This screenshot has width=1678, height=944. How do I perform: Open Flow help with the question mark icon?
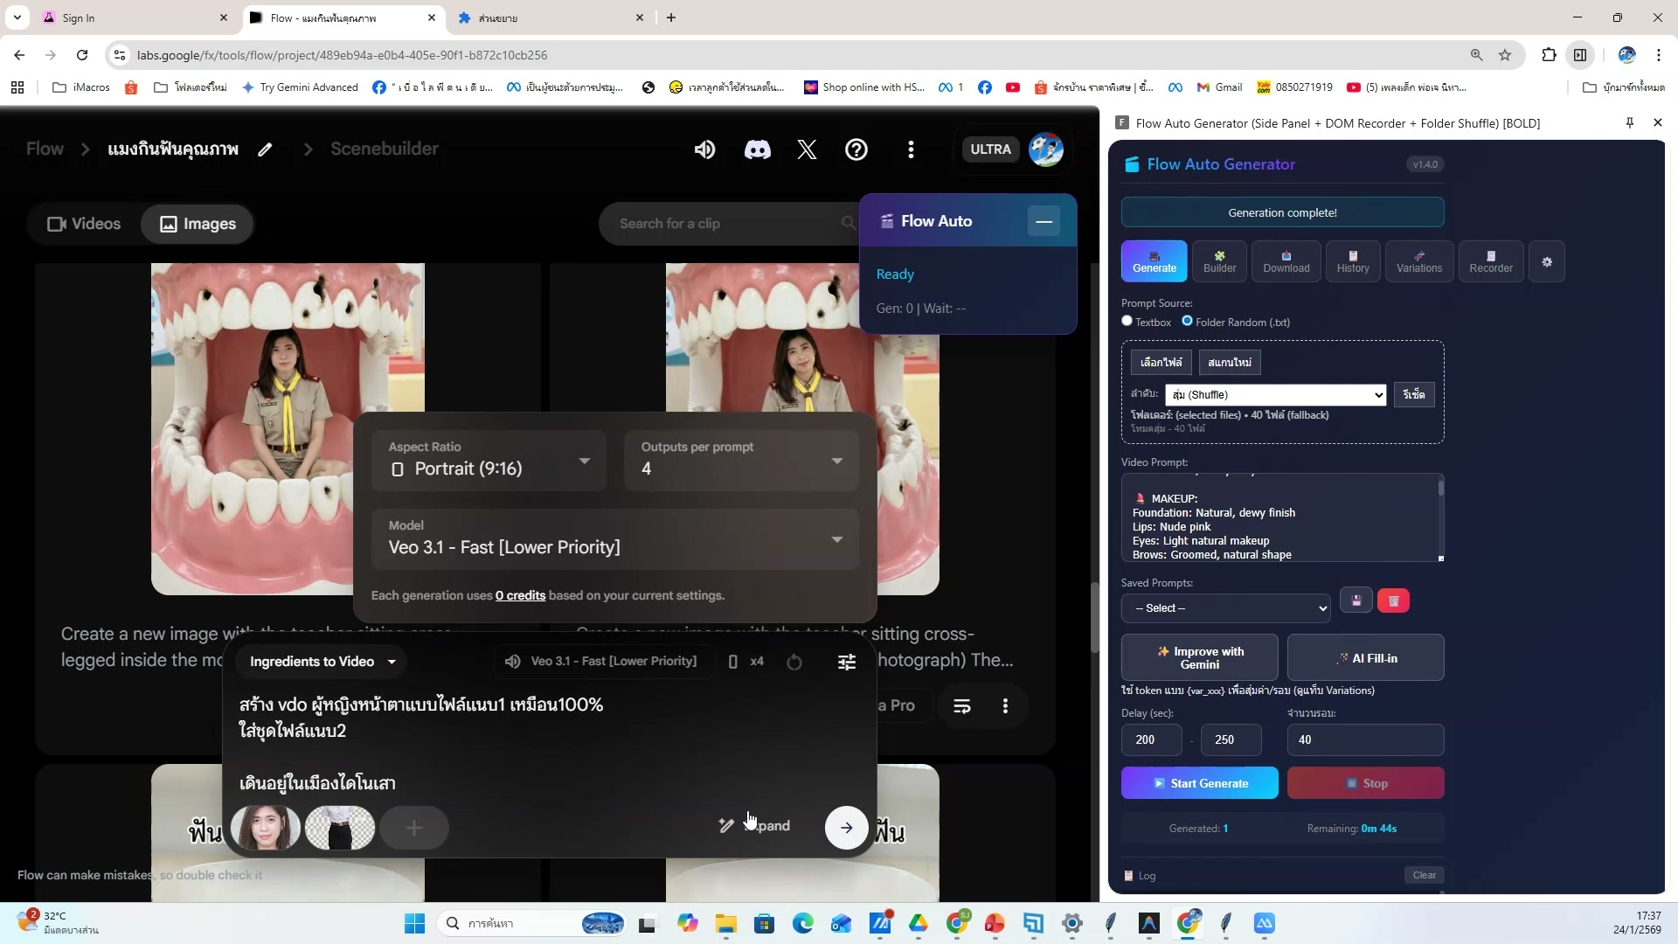click(x=856, y=149)
